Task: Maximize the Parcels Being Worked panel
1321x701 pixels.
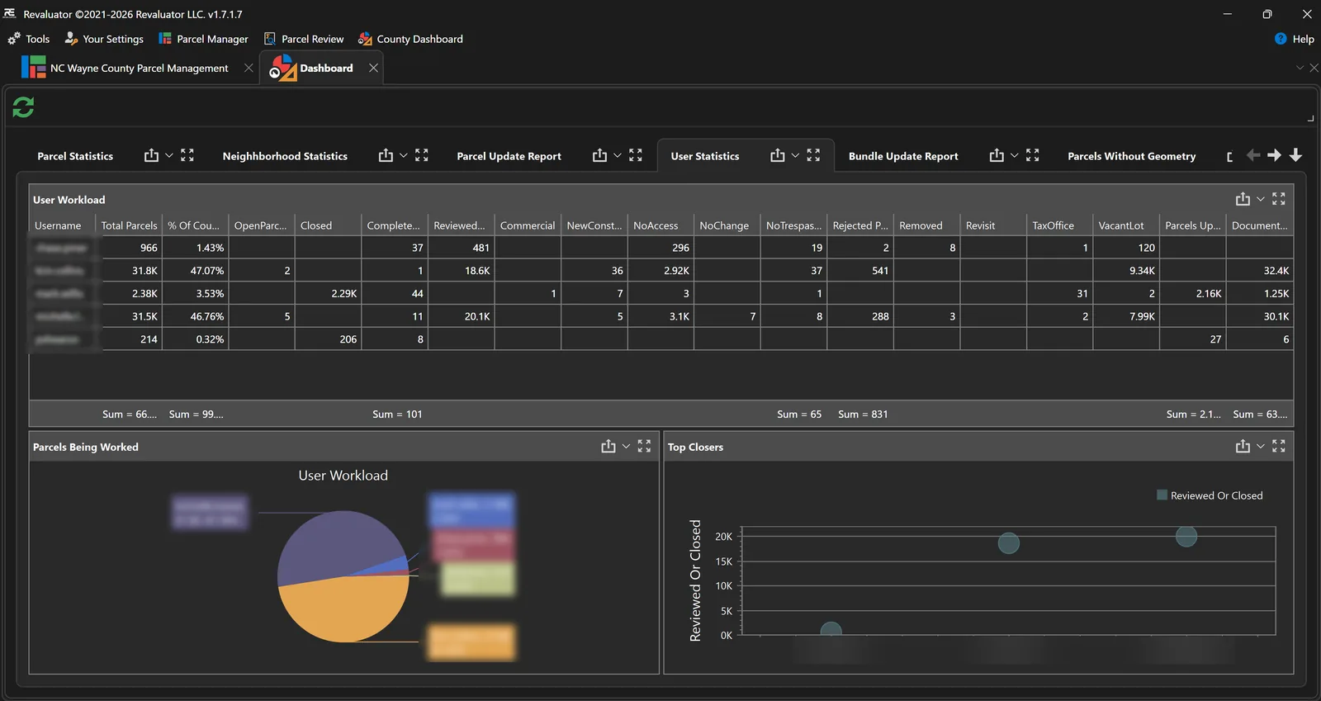Action: (645, 446)
